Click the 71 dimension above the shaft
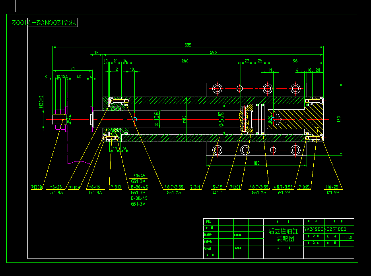This screenshot has height=276, width=371. [72, 68]
